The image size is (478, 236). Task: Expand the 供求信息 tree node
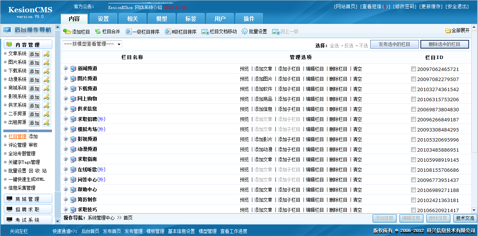(x=66, y=109)
